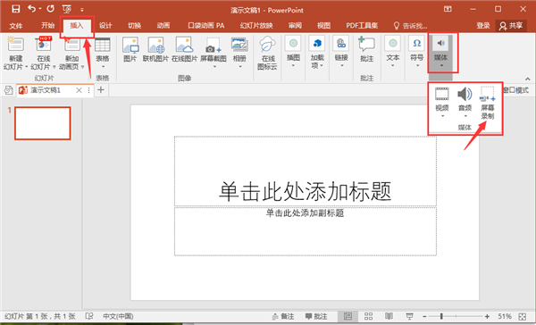The height and width of the screenshot is (325, 536).
Task: Switch to slide sorter view
Action: pyautogui.click(x=368, y=316)
